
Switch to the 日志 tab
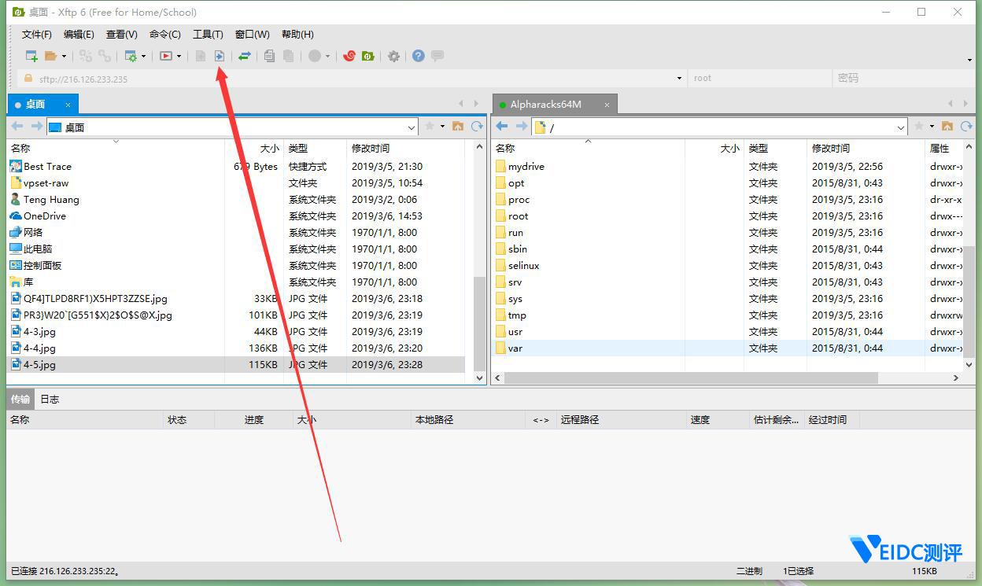pos(50,399)
